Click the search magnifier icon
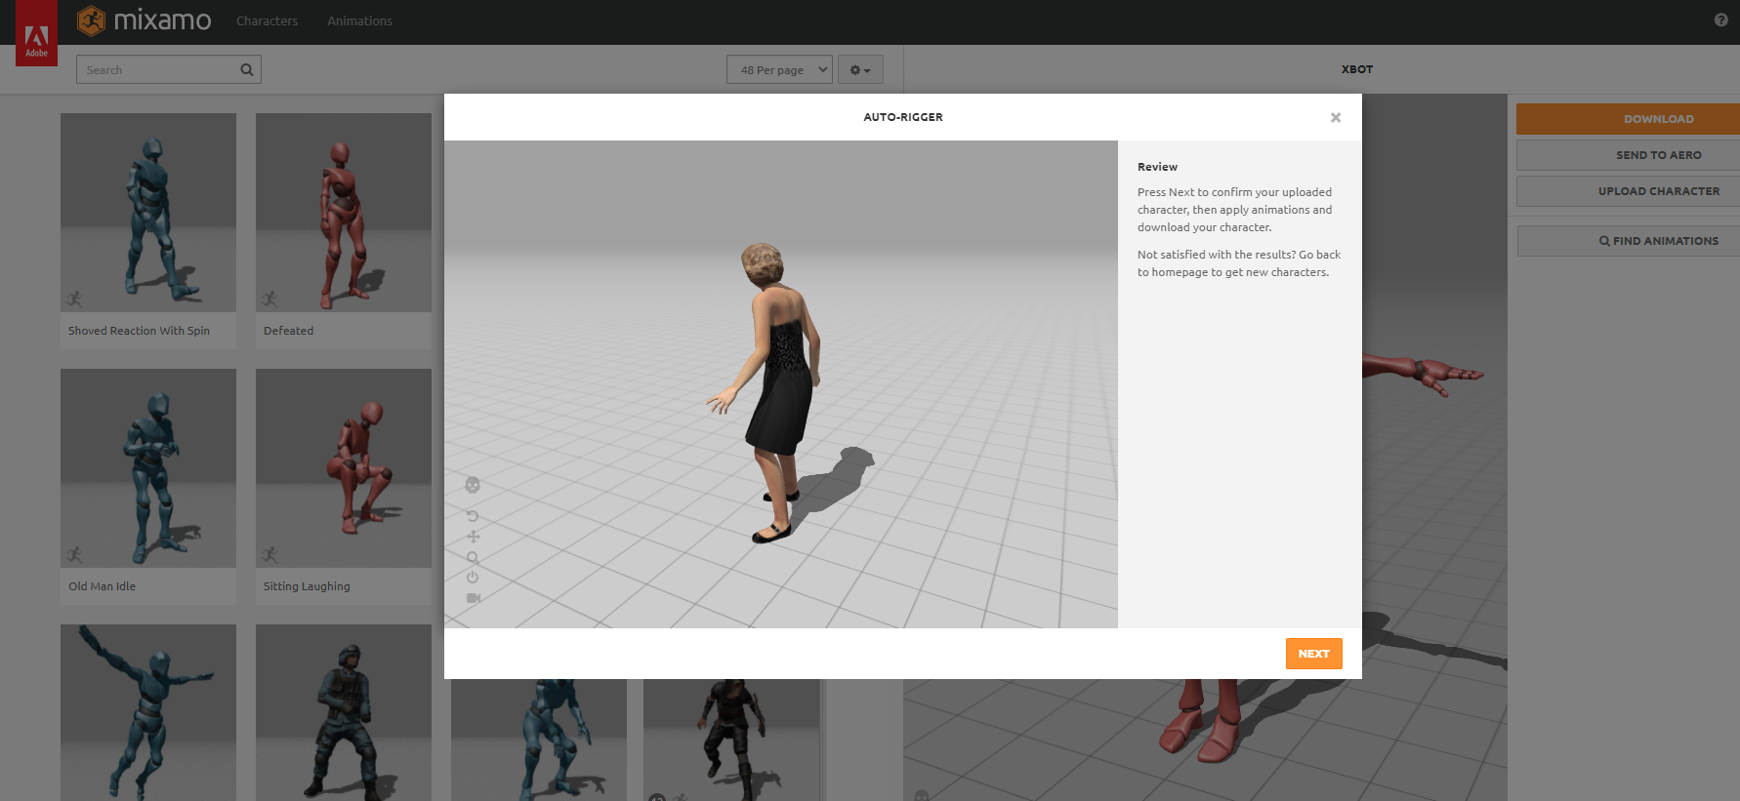 (247, 69)
